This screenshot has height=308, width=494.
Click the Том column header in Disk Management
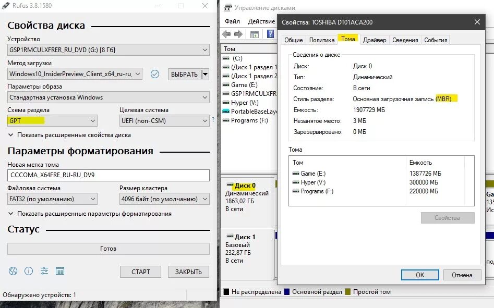pyautogui.click(x=249, y=49)
